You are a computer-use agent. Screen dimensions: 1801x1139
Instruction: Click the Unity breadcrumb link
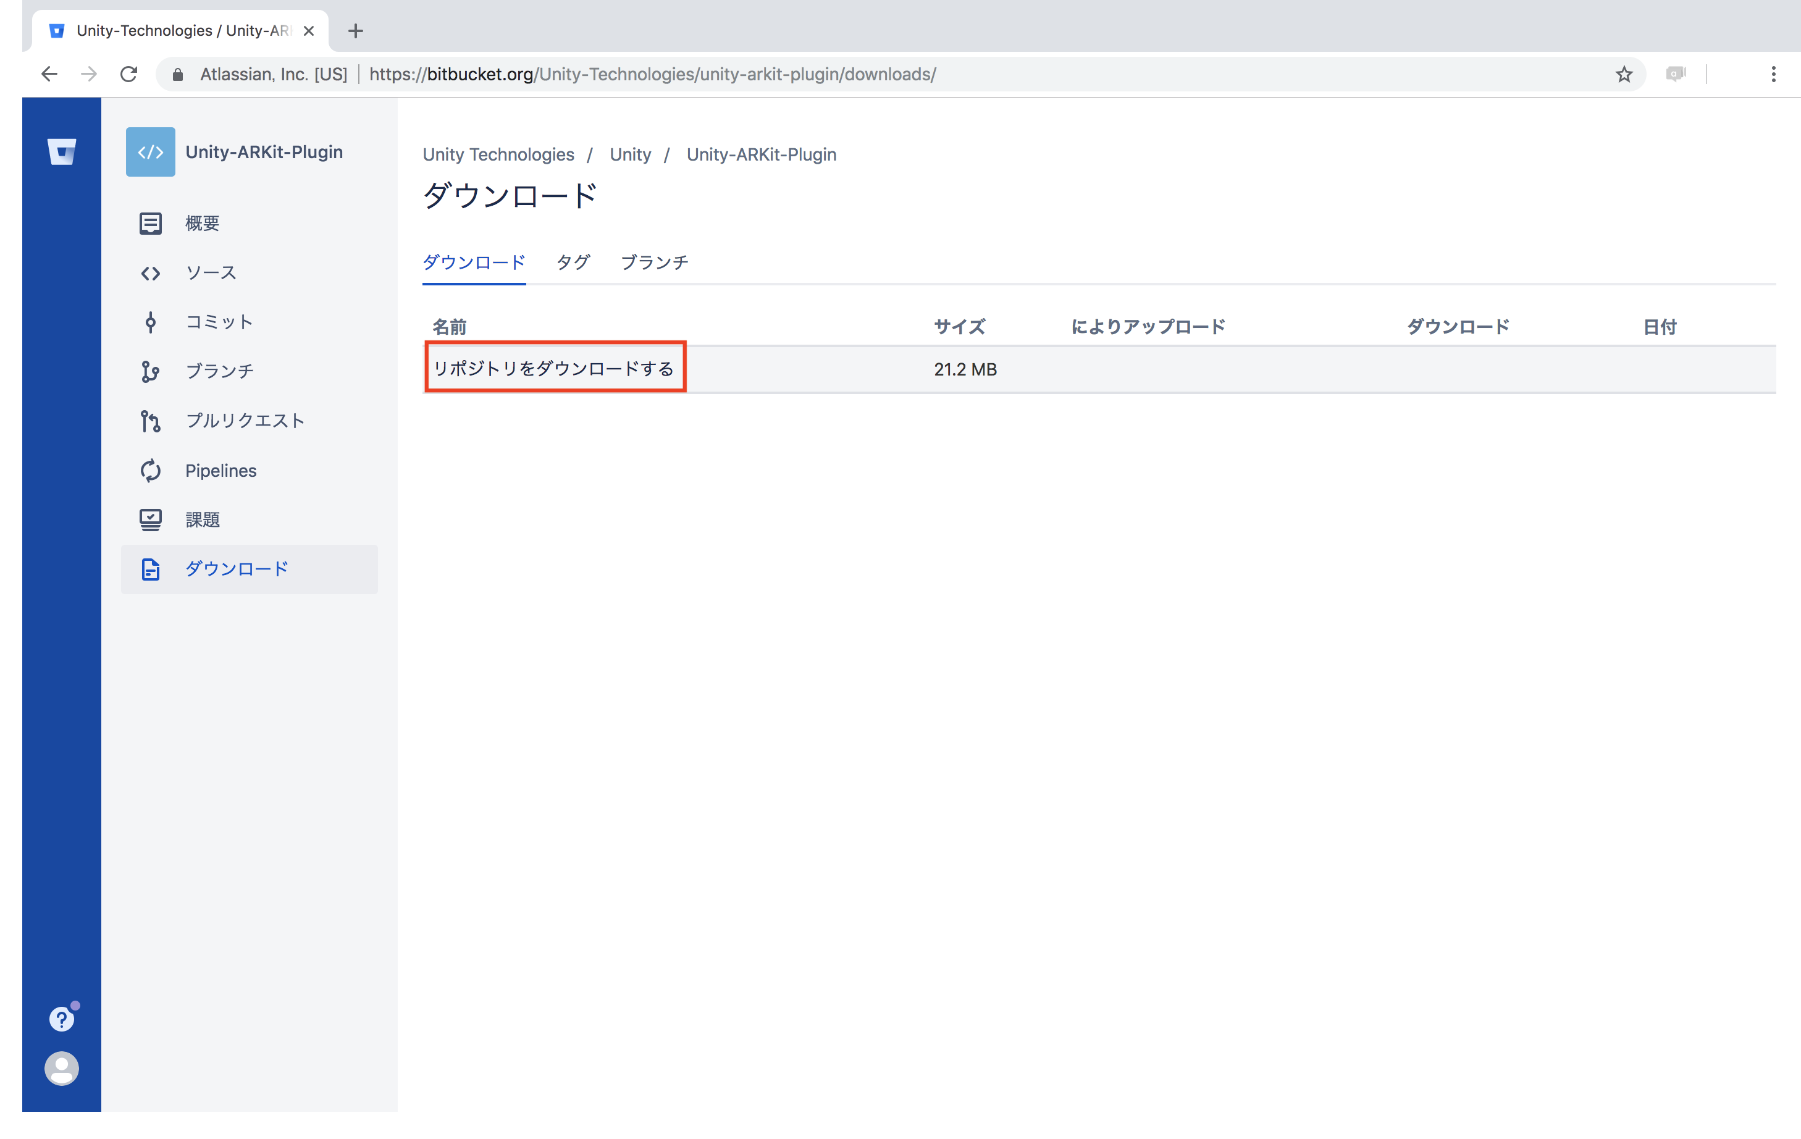(631, 155)
